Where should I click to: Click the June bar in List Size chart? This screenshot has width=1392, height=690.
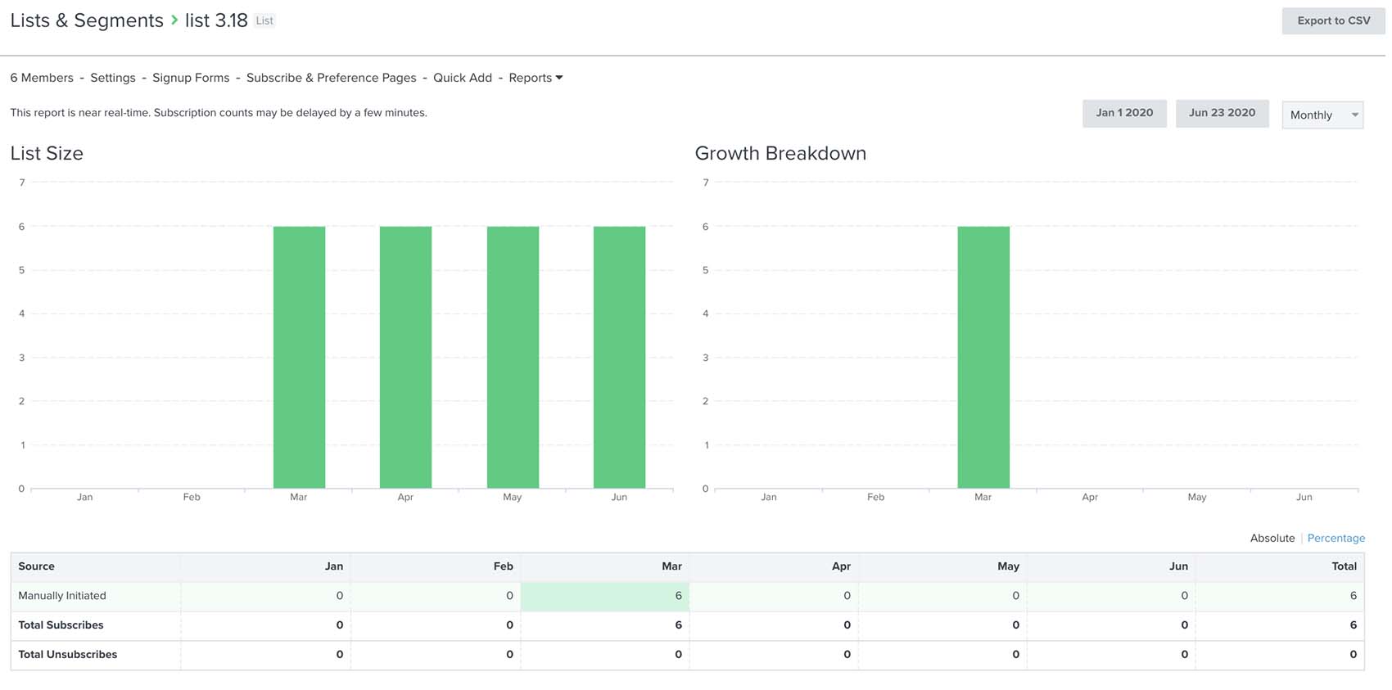(x=619, y=357)
